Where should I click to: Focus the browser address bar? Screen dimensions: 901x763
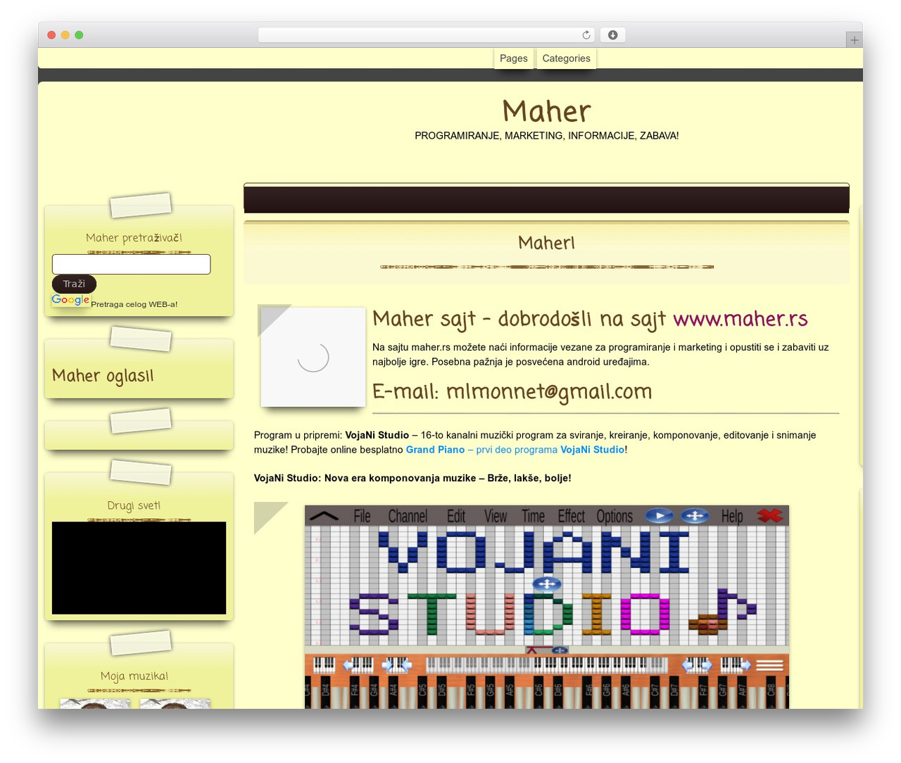(427, 35)
